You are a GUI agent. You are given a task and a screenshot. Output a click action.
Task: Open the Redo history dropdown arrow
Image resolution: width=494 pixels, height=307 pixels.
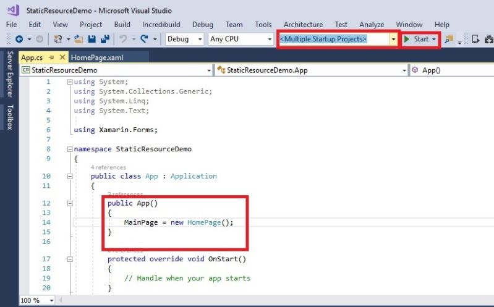(x=155, y=40)
